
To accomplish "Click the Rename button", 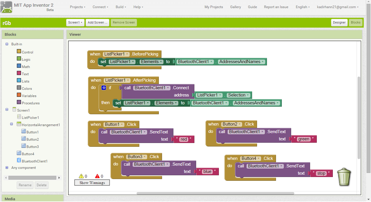I will point(25,185).
